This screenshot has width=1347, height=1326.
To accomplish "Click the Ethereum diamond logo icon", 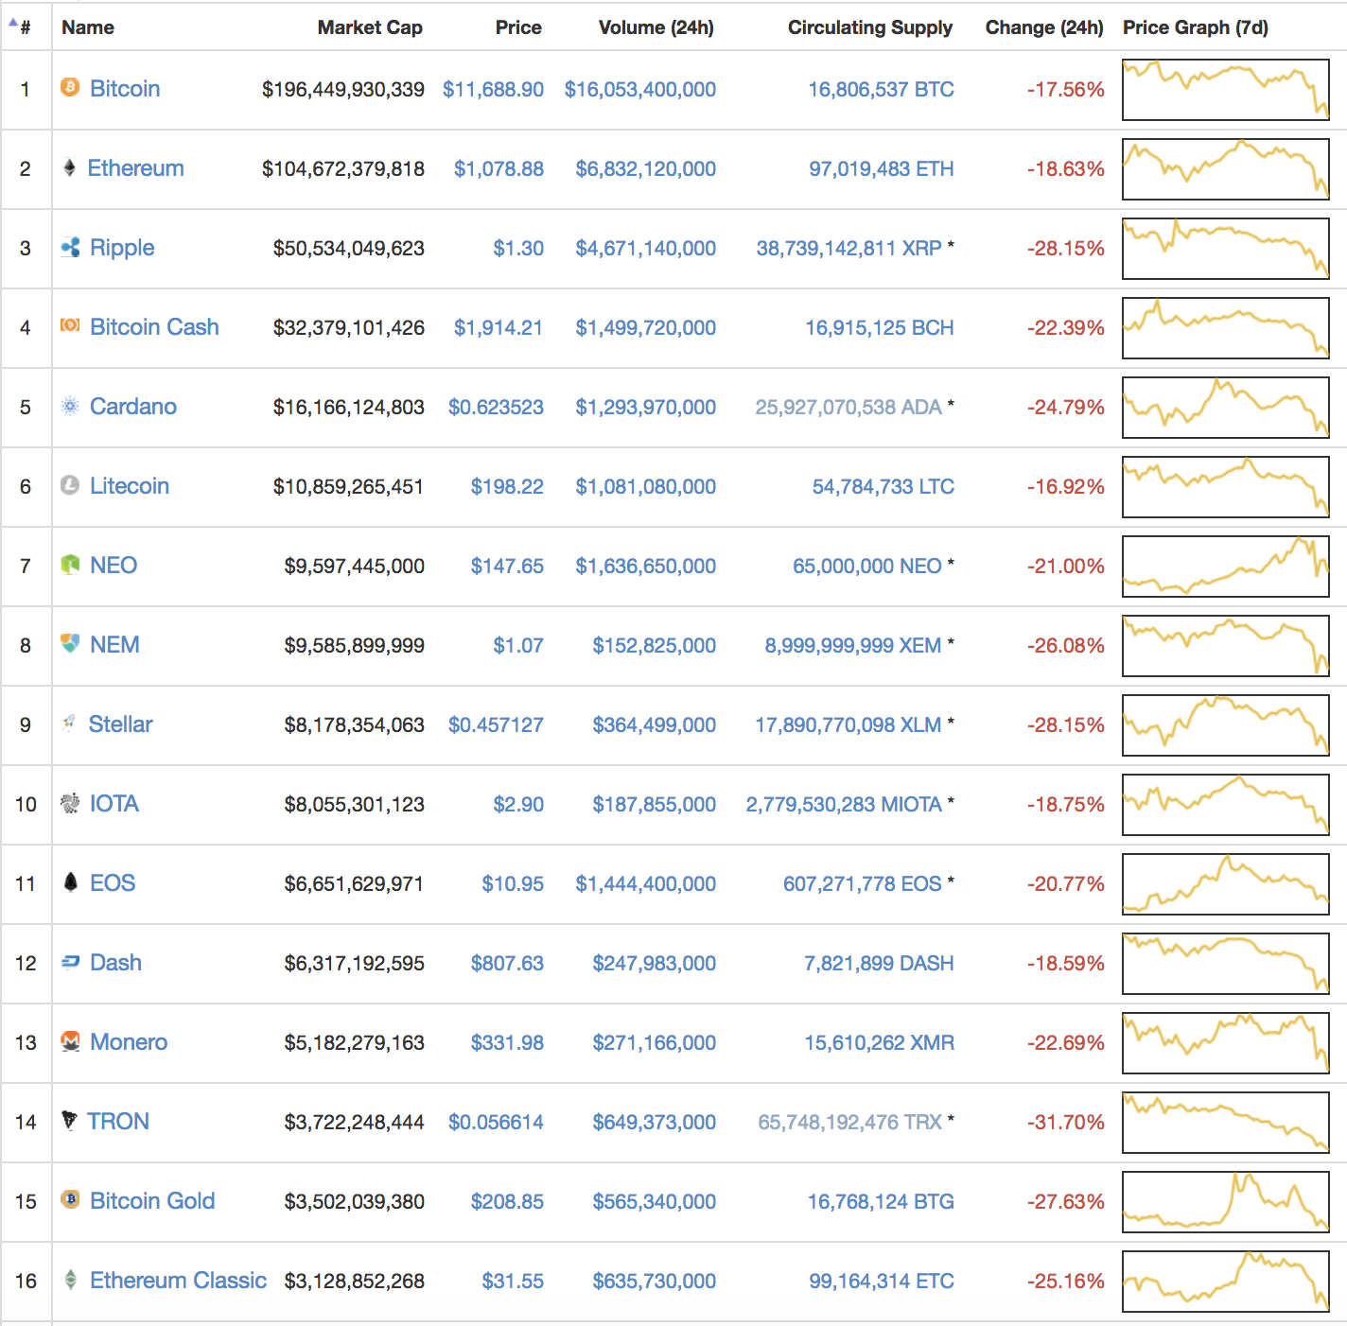I will [69, 167].
